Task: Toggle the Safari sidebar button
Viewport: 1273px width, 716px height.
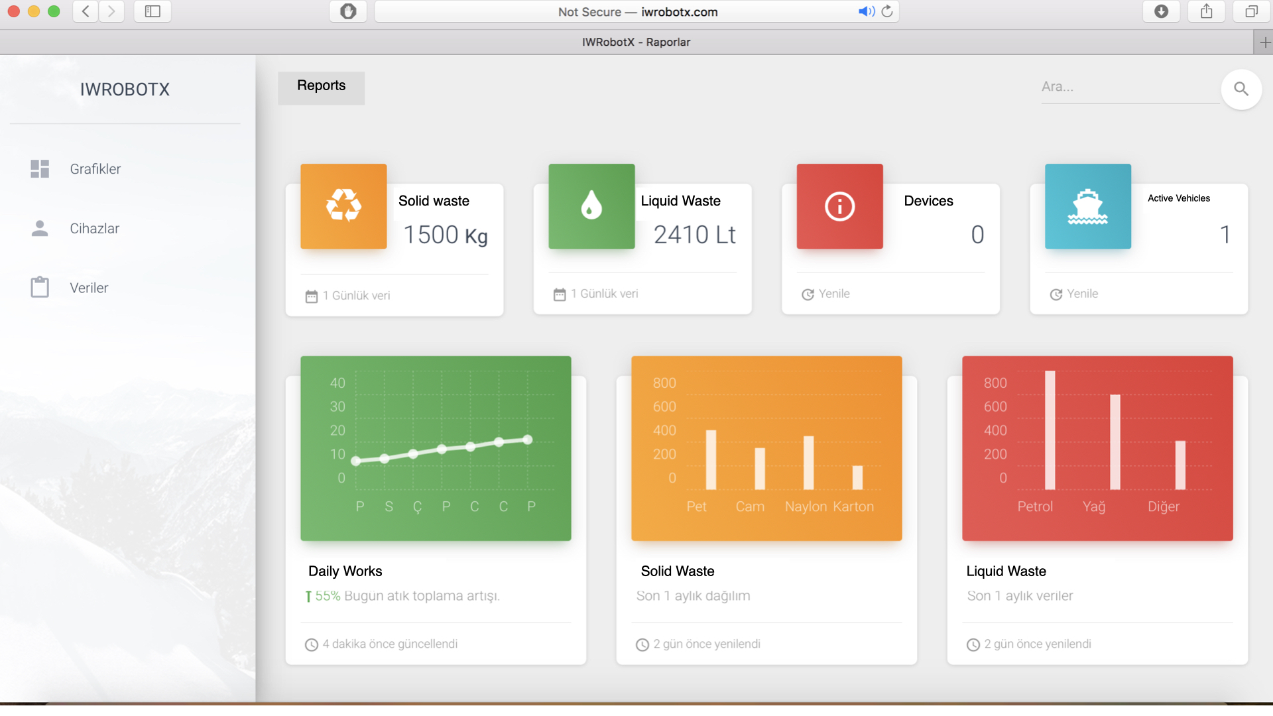Action: (152, 11)
